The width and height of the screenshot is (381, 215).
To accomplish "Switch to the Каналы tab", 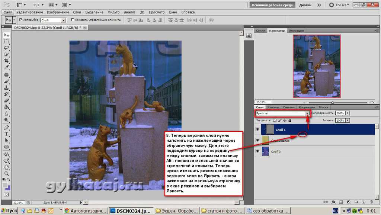I will click(273, 107).
